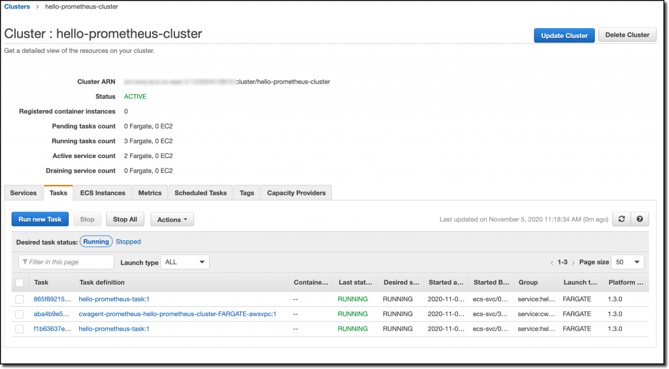Viewport: 669px width, 369px height.
Task: Click service:cw... Group cell
Action: [536, 314]
